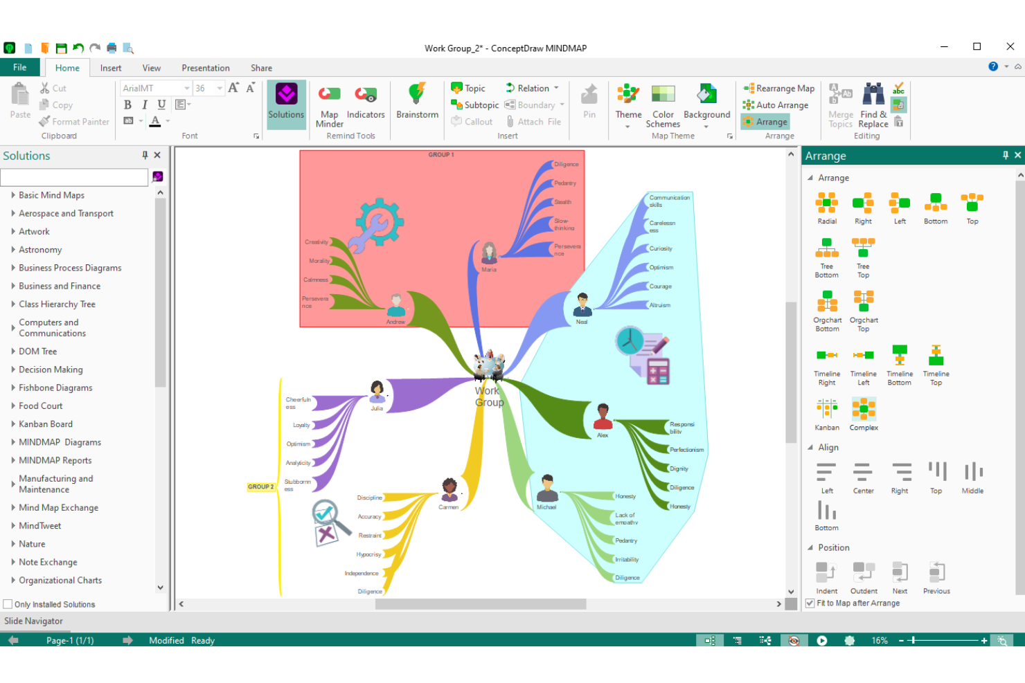Click the Solutions search field

(74, 177)
